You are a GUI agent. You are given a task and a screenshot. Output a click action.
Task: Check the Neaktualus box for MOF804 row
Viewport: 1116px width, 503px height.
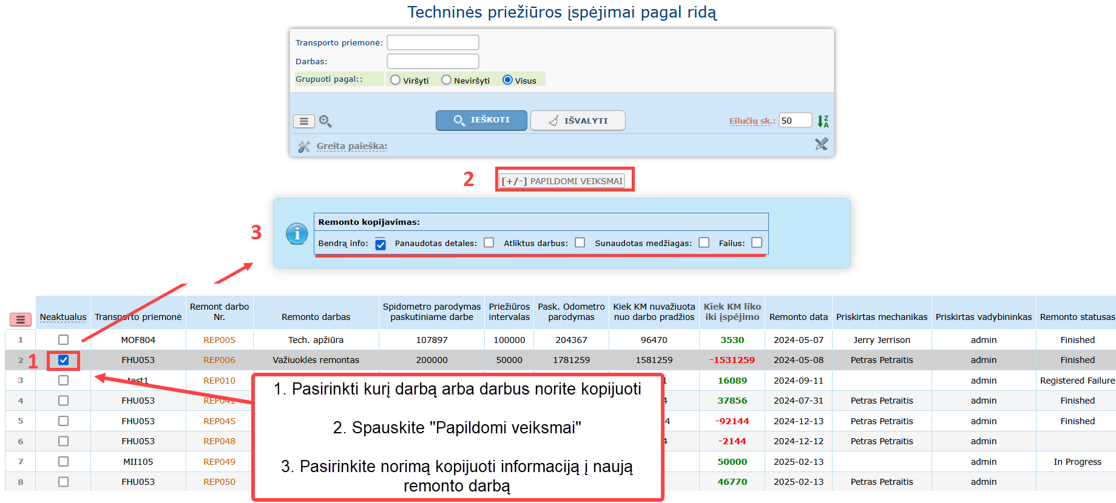click(x=63, y=340)
